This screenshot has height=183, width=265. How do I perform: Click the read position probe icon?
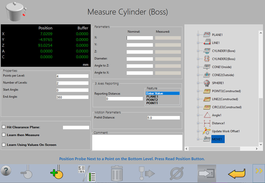[27, 172]
